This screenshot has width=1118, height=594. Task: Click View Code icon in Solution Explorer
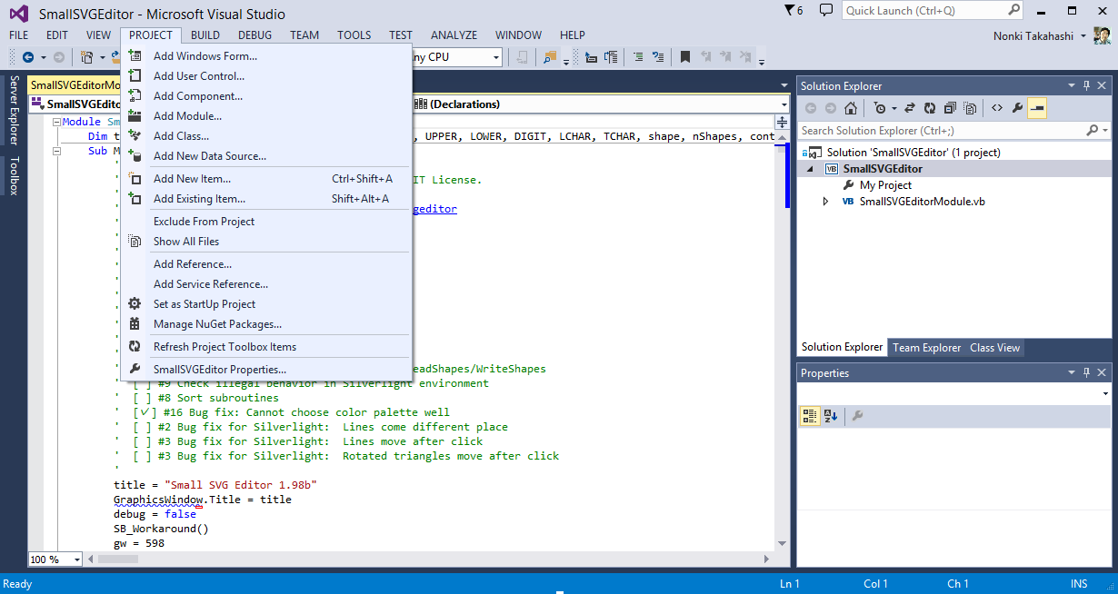[x=996, y=108]
